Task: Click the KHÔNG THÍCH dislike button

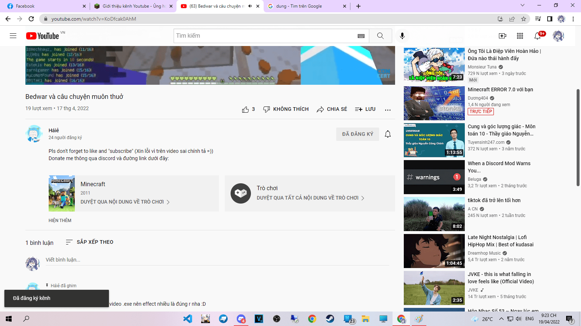Action: (x=286, y=109)
